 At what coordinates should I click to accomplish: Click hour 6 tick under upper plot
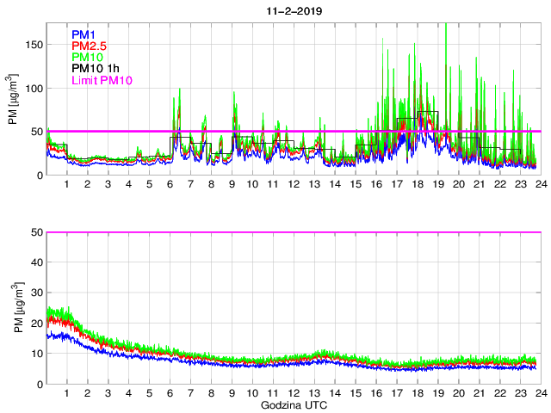click(x=170, y=185)
